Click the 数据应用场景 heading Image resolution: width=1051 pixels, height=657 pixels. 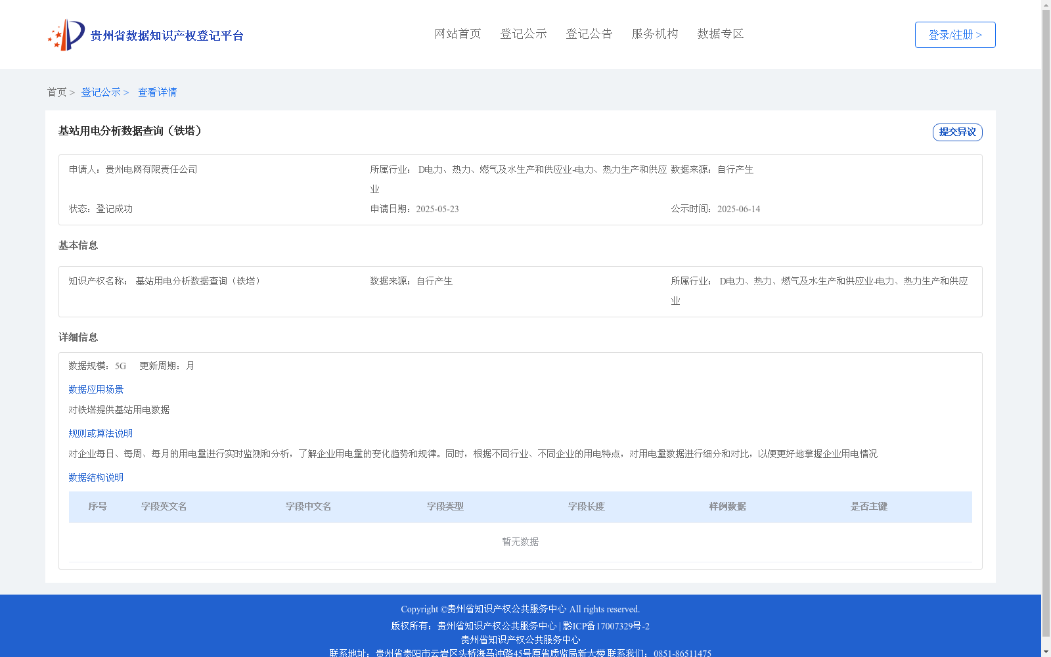[96, 390]
